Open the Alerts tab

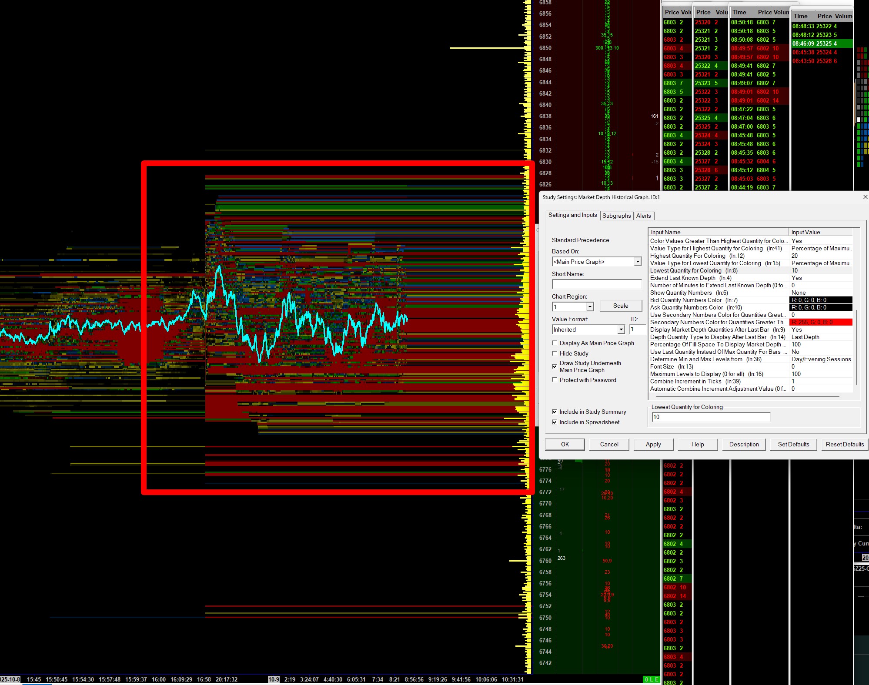click(643, 216)
